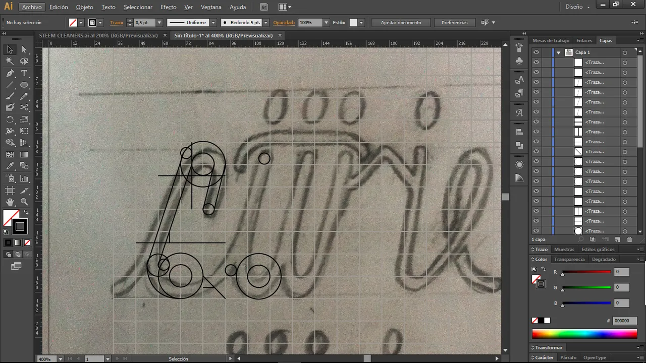The image size is (646, 363).
Task: Open the stroke weight dropdown
Action: [x=159, y=23]
